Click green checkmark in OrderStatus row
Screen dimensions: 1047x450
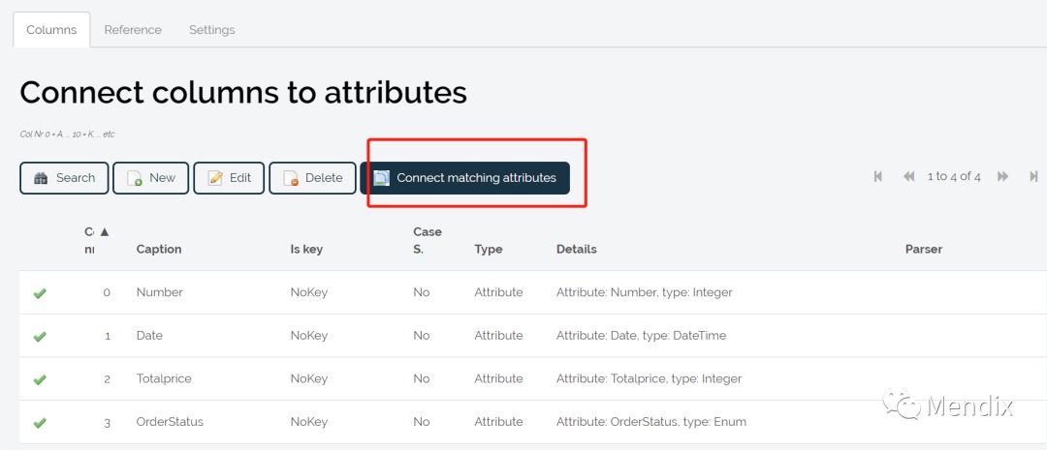point(40,423)
